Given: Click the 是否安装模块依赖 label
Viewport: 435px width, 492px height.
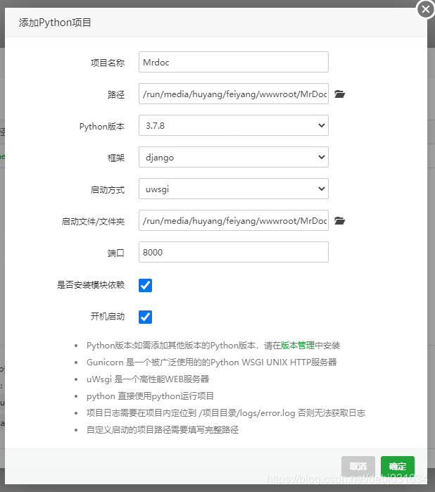Looking at the screenshot, I should coord(91,285).
